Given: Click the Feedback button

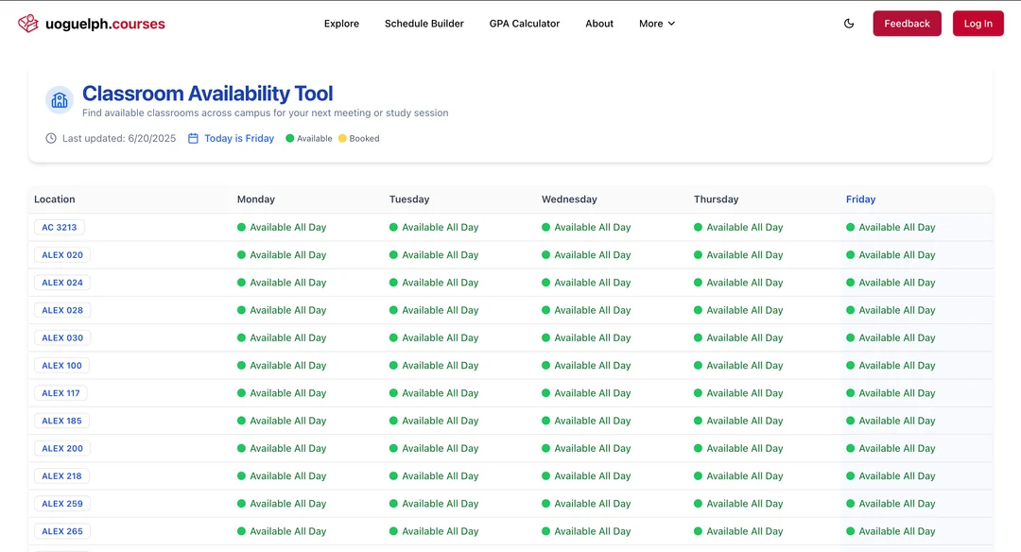Looking at the screenshot, I should [907, 24].
